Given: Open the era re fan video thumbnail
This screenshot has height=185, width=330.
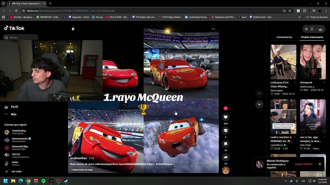Looking at the screenshot, I should pos(313,117).
